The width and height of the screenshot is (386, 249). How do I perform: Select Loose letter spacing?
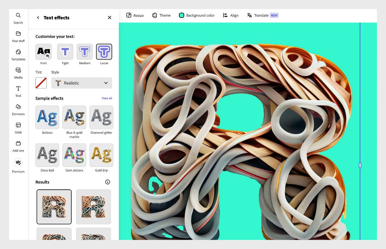(x=104, y=52)
